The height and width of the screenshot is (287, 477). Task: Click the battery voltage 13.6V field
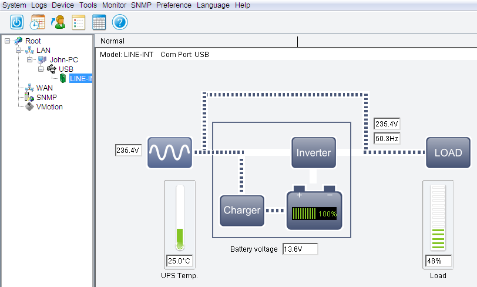pyautogui.click(x=300, y=249)
